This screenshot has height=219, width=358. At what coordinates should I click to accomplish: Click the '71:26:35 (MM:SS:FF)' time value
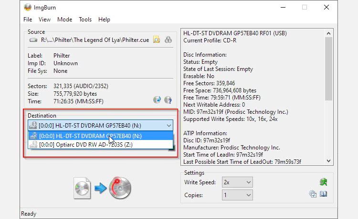(x=78, y=101)
